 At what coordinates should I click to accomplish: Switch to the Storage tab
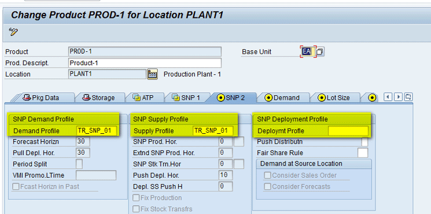click(100, 97)
